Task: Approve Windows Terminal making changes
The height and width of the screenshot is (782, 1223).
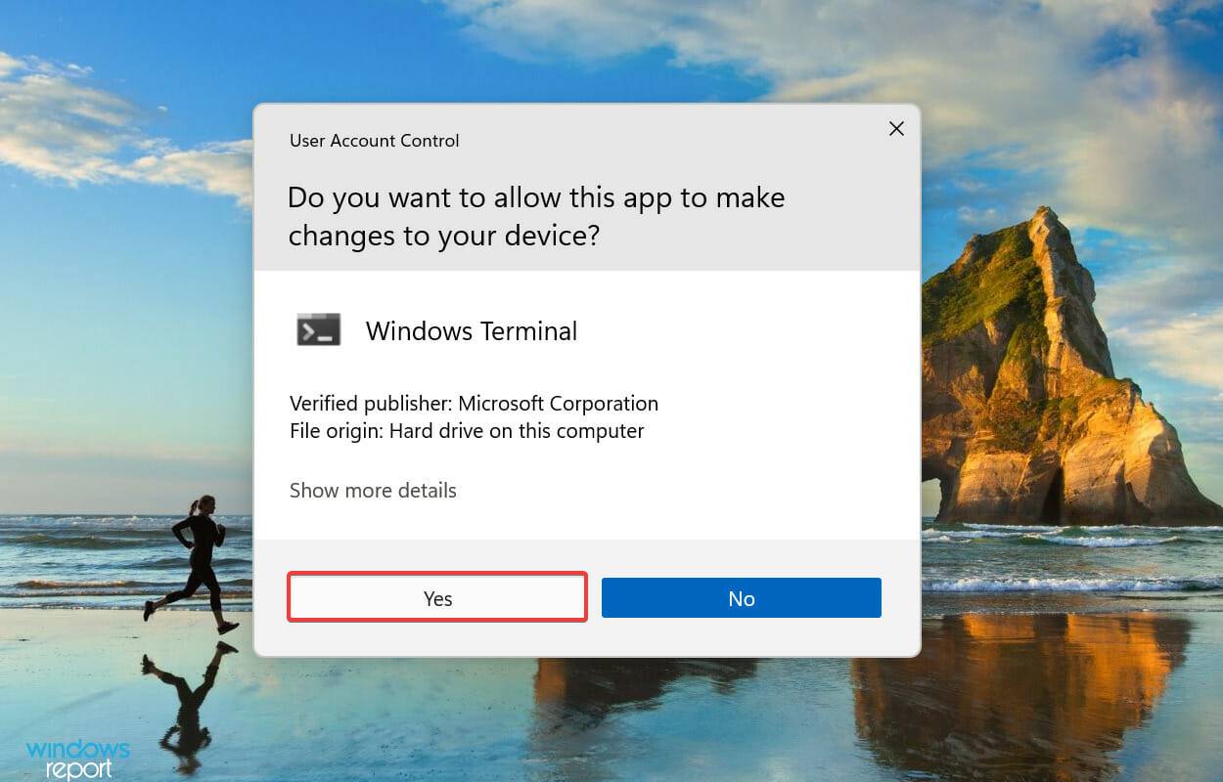Action: (x=436, y=597)
